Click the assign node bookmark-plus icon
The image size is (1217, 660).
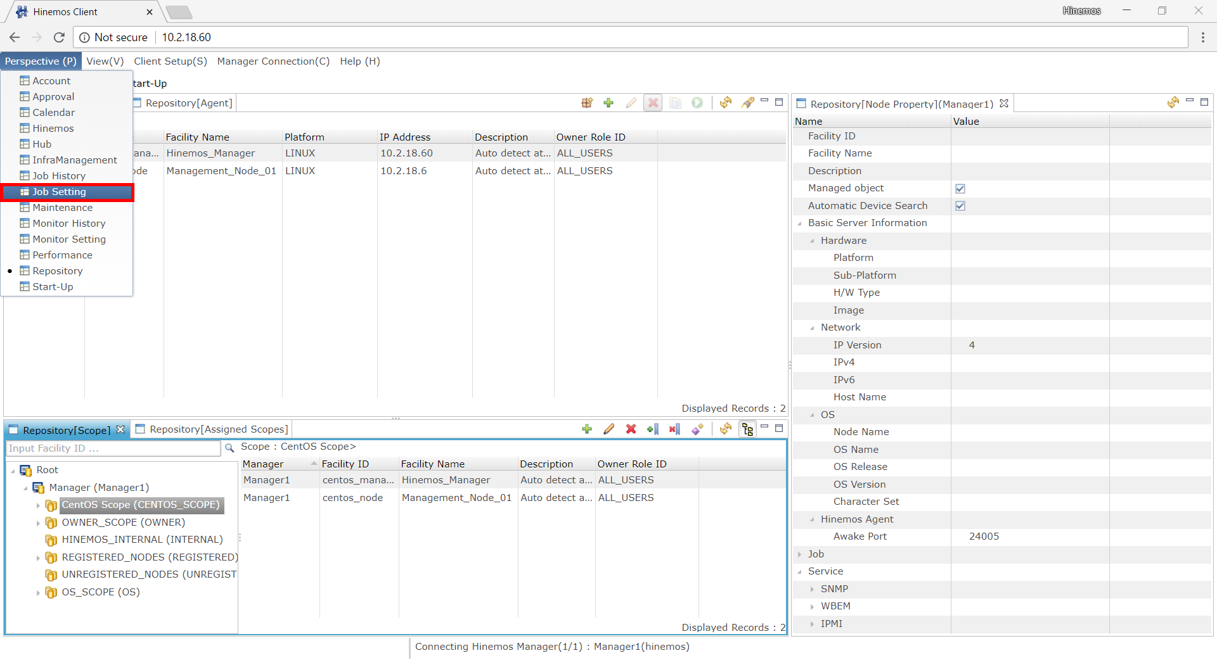[x=653, y=429]
